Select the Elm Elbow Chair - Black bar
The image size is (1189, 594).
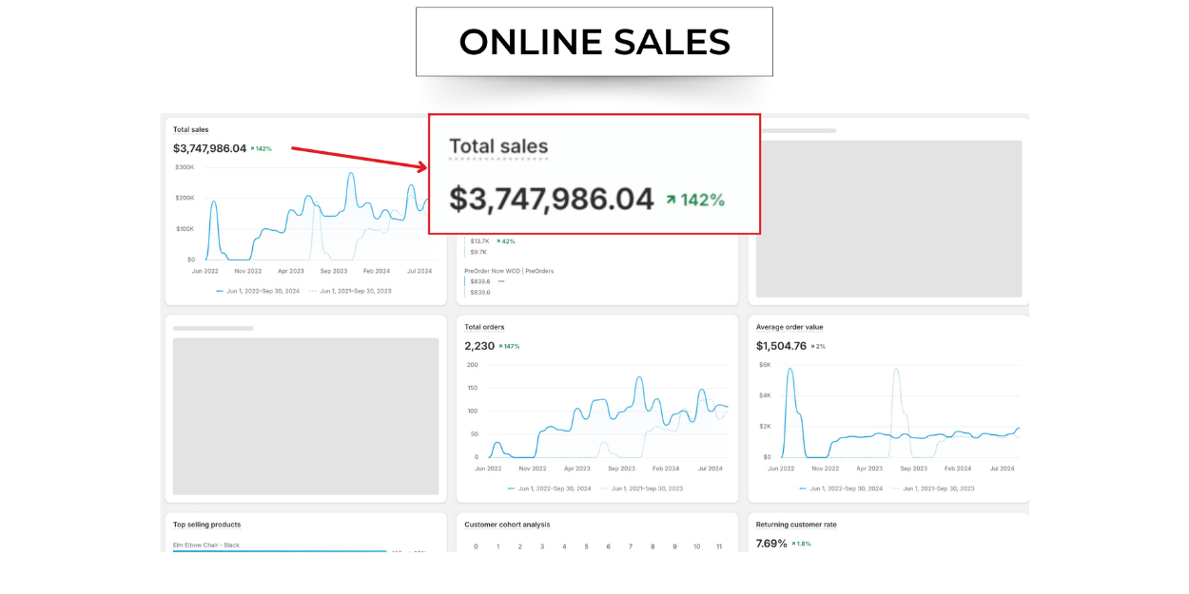[280, 550]
